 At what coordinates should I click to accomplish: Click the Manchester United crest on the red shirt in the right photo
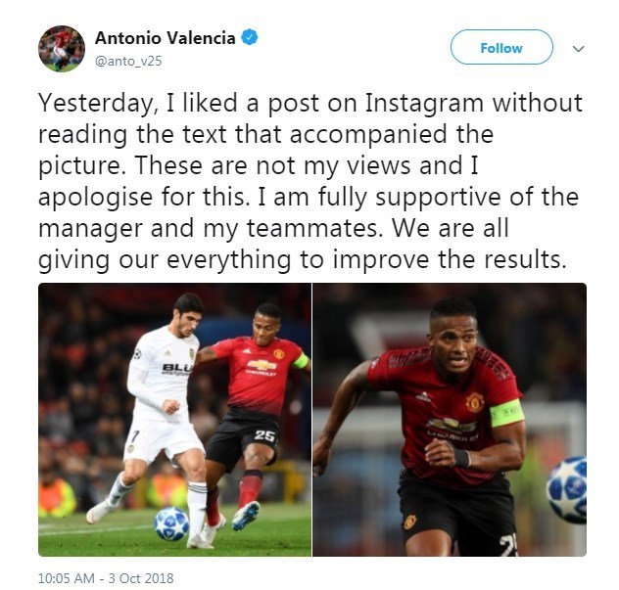click(475, 402)
